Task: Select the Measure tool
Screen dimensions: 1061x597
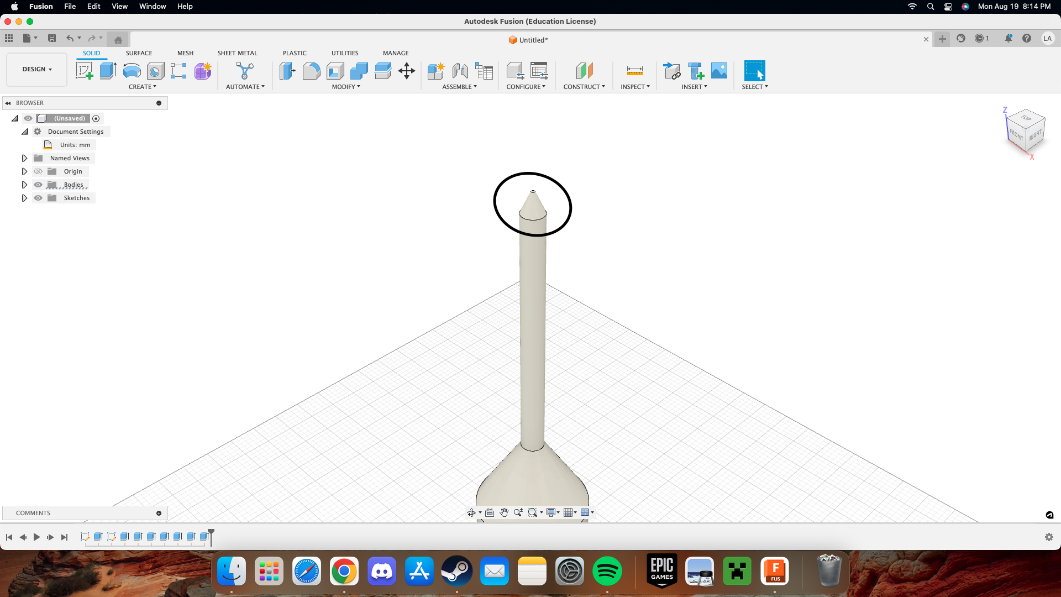Action: (635, 71)
